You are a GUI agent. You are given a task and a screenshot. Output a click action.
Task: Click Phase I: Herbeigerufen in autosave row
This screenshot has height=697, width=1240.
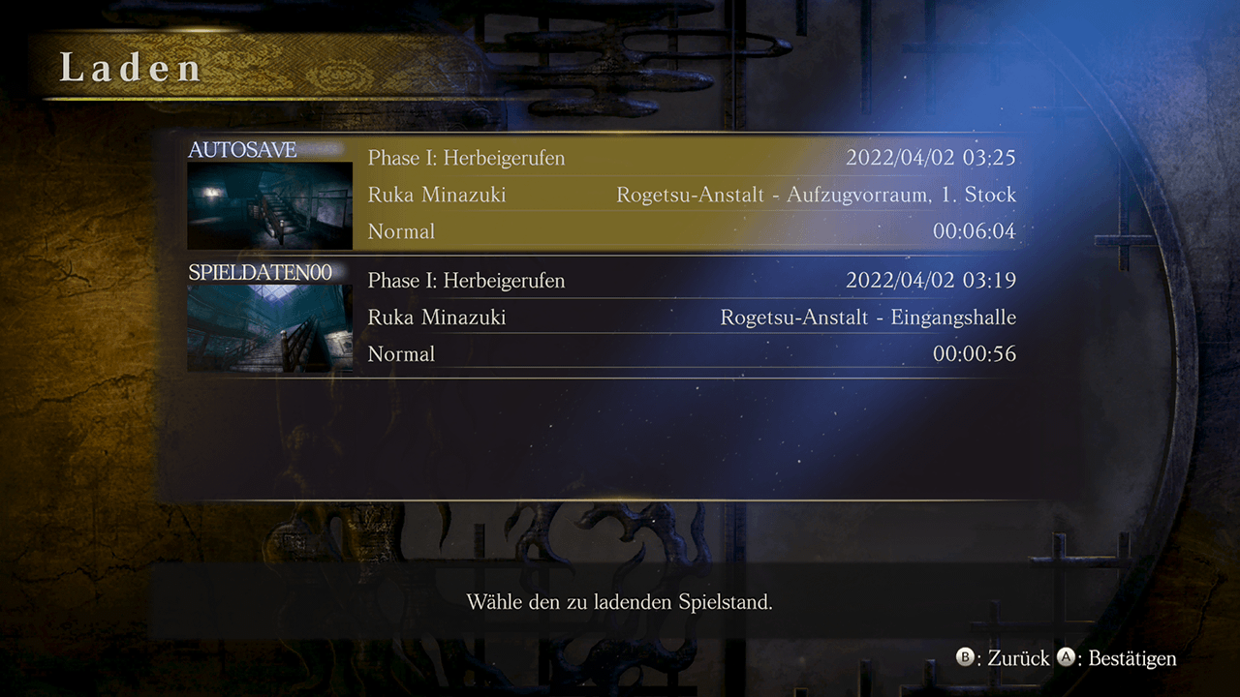[x=466, y=158]
